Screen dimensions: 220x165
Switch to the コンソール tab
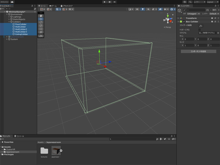point(19,136)
